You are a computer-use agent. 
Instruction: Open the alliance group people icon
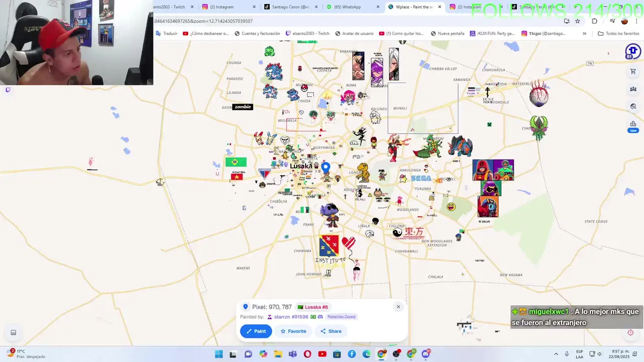633,89
